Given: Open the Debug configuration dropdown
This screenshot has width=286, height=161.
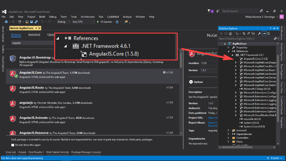Looking at the screenshot, I should 63,22.
